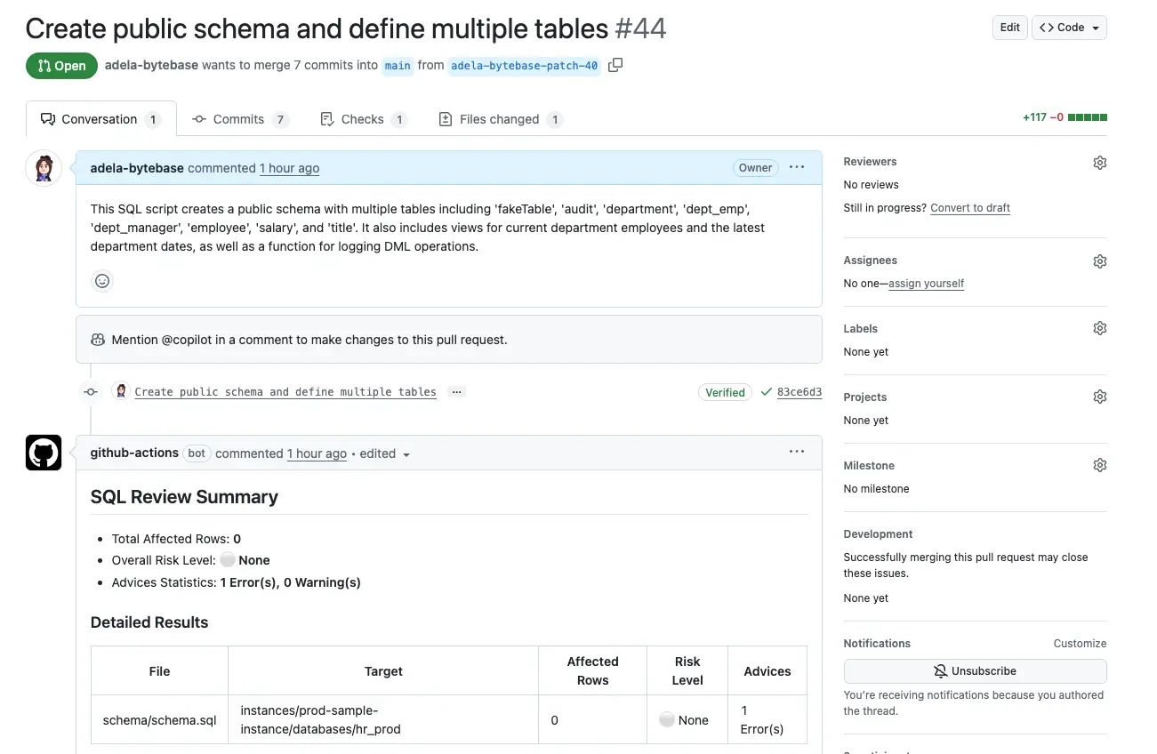Viewport: 1157px width, 754px height.
Task: Click the Unsubscribe button
Action: coord(975,671)
